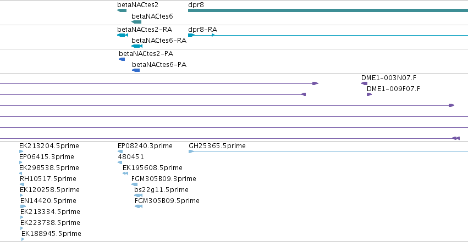Image resolution: width=468 pixels, height=242 pixels.
Task: Click the EK188945.5prime EST arrow
Action: (23, 239)
